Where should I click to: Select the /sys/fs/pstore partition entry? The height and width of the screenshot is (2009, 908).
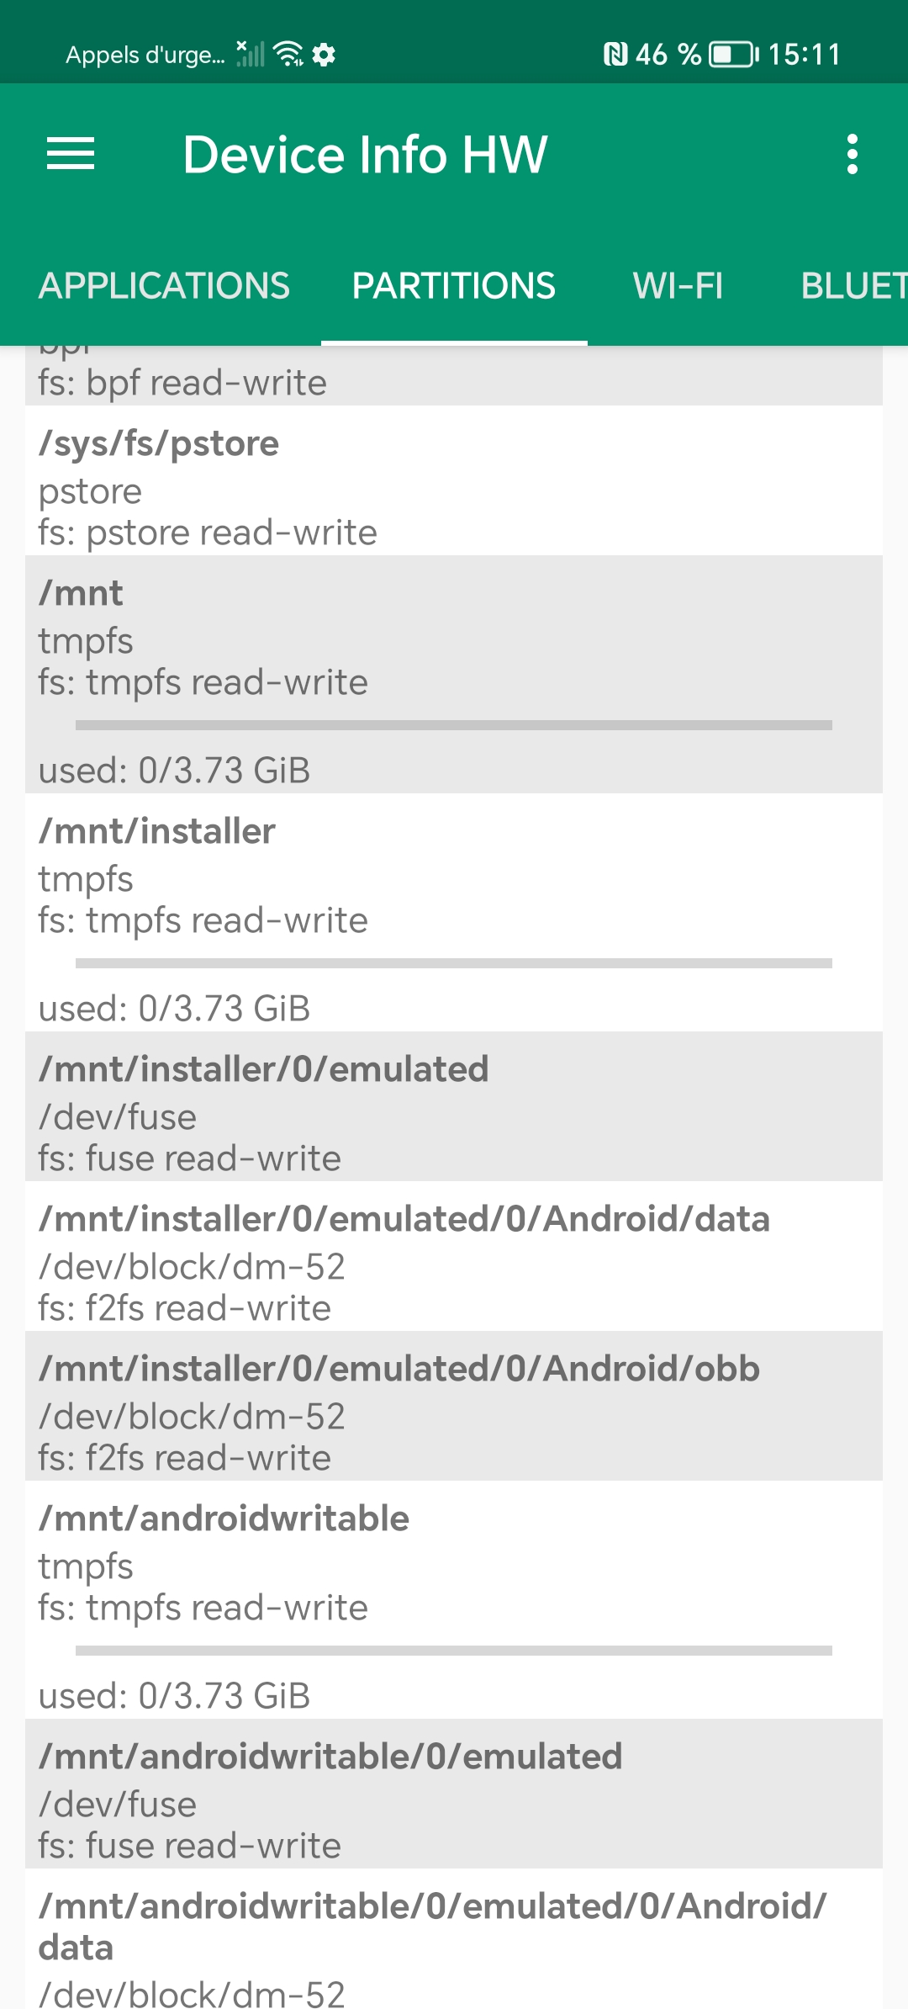click(454, 488)
